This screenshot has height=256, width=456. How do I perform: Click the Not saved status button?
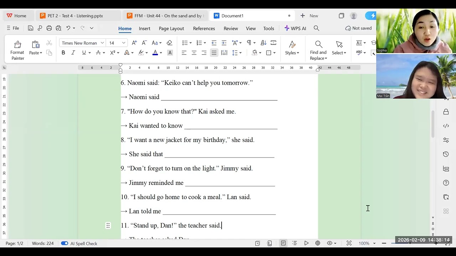tap(358, 28)
